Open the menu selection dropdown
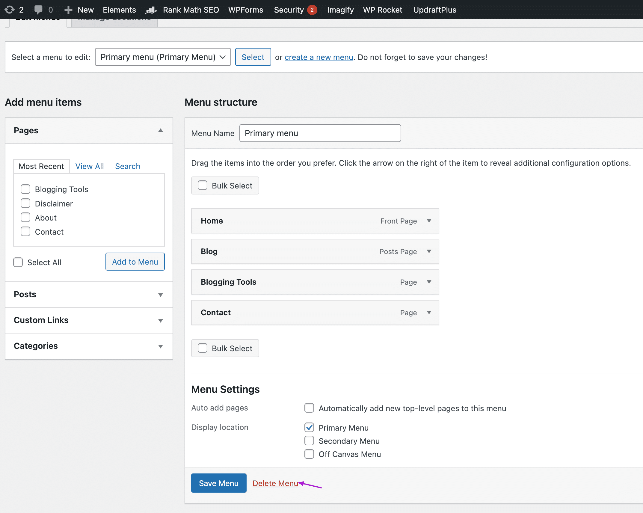The image size is (643, 513). 163,57
